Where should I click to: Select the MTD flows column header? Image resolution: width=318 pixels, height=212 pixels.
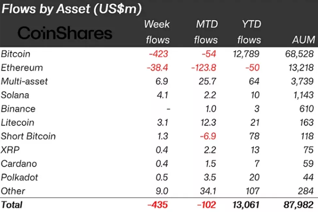[205, 32]
